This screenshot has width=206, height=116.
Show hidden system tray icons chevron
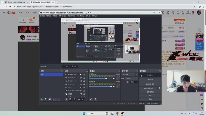(178, 113)
